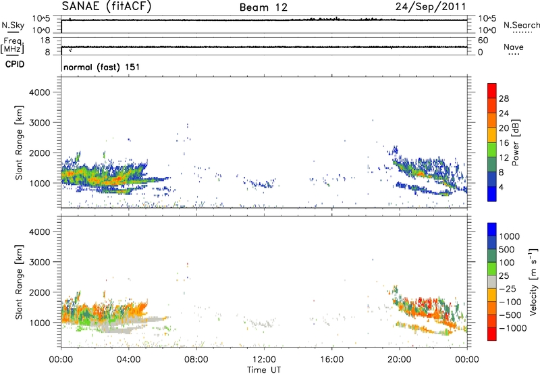Click the 08:00 time tick label
Viewport: 540px width, 374px height.
click(x=196, y=360)
